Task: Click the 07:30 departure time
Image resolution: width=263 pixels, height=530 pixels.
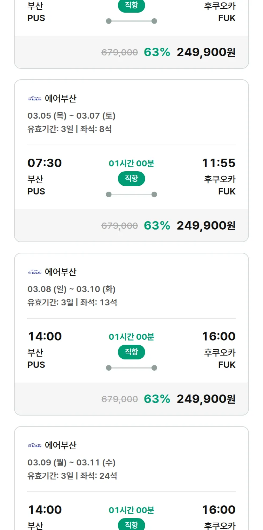Action: click(x=45, y=163)
